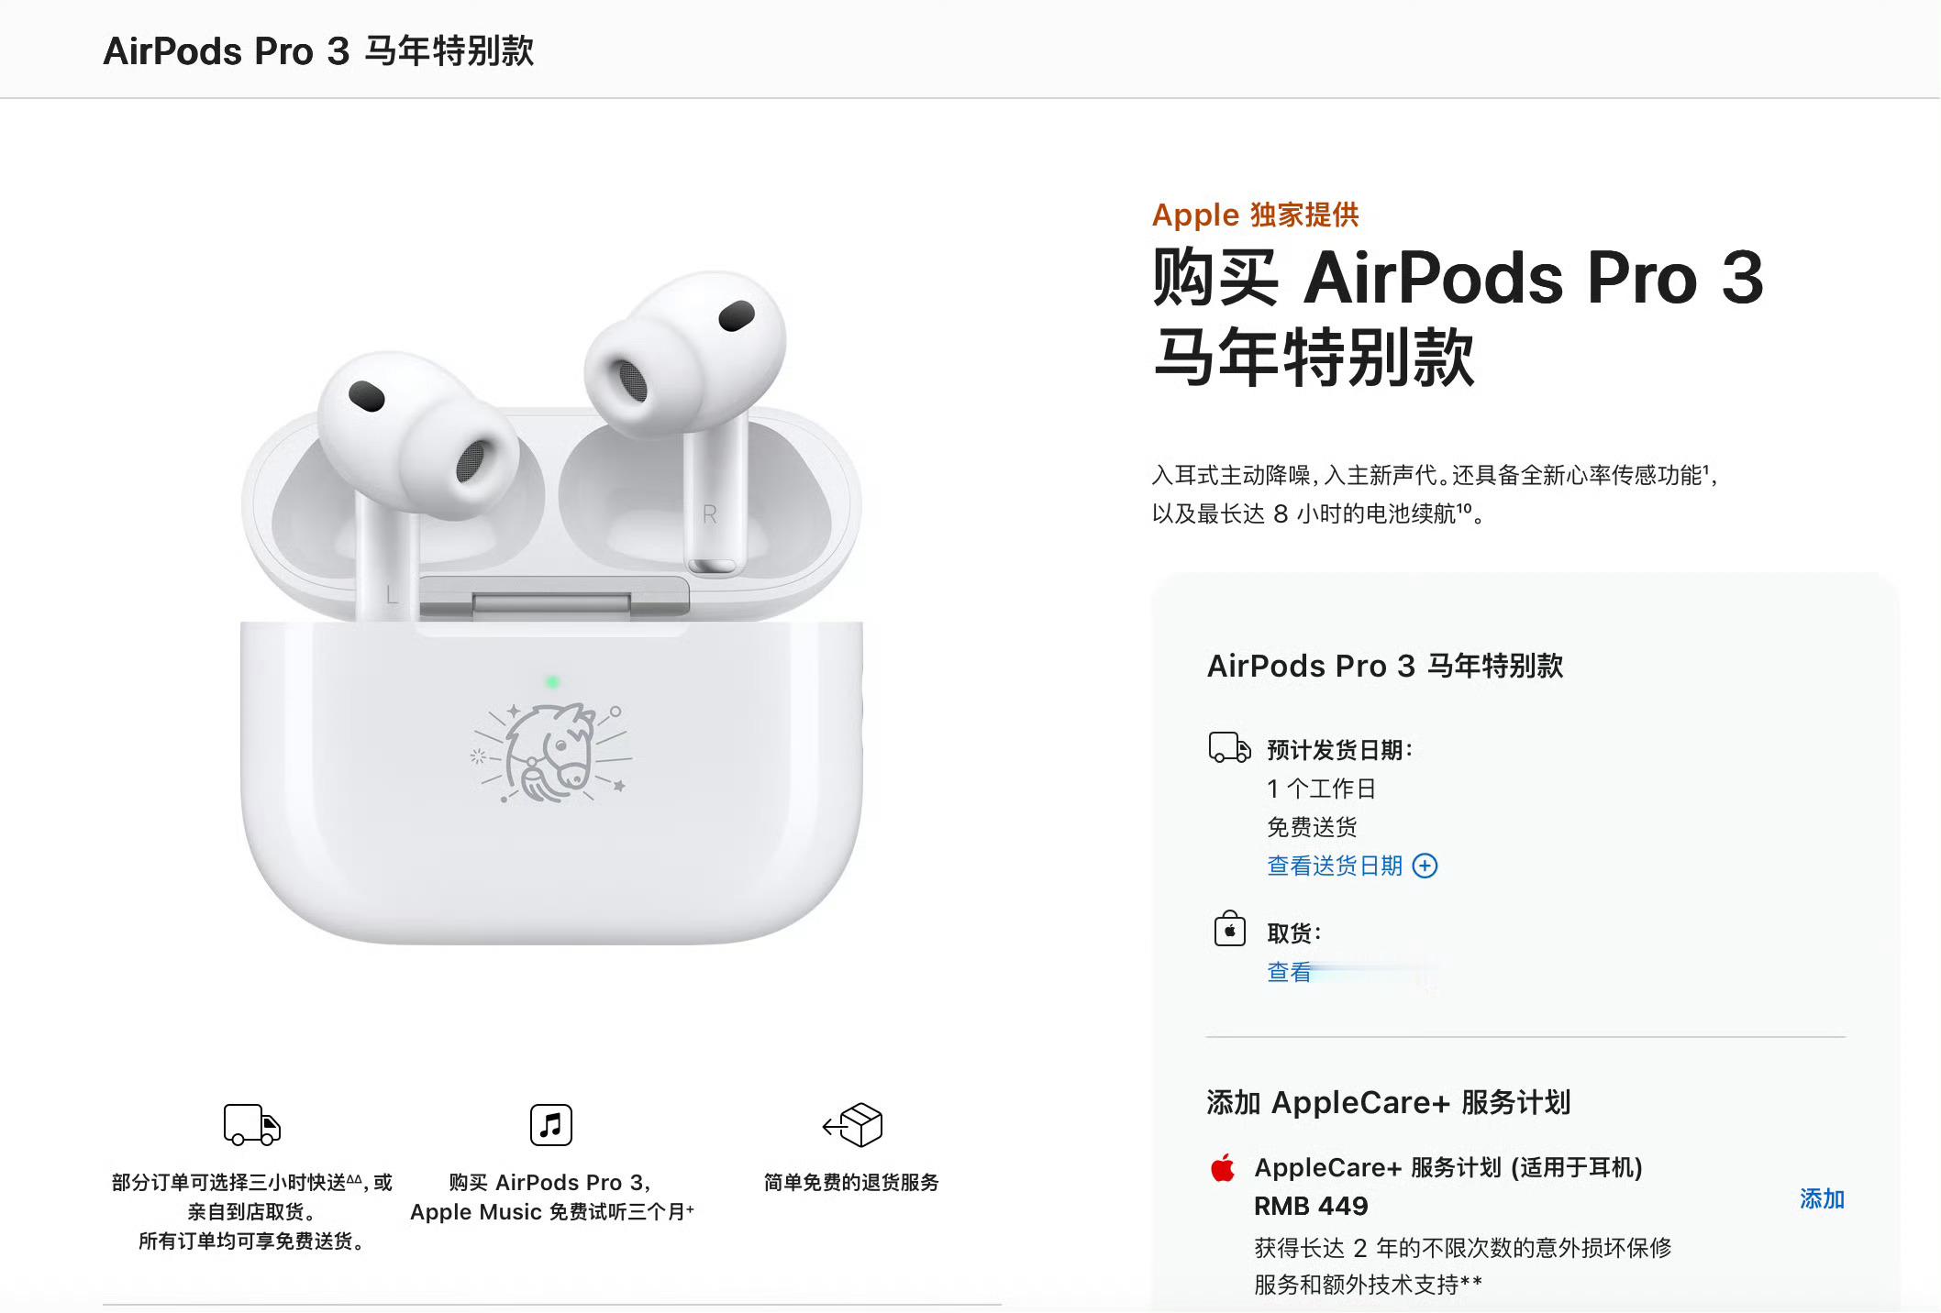Click the Apple Music 免费试听三个月 text
This screenshot has height=1313, width=1941.
tap(552, 1211)
